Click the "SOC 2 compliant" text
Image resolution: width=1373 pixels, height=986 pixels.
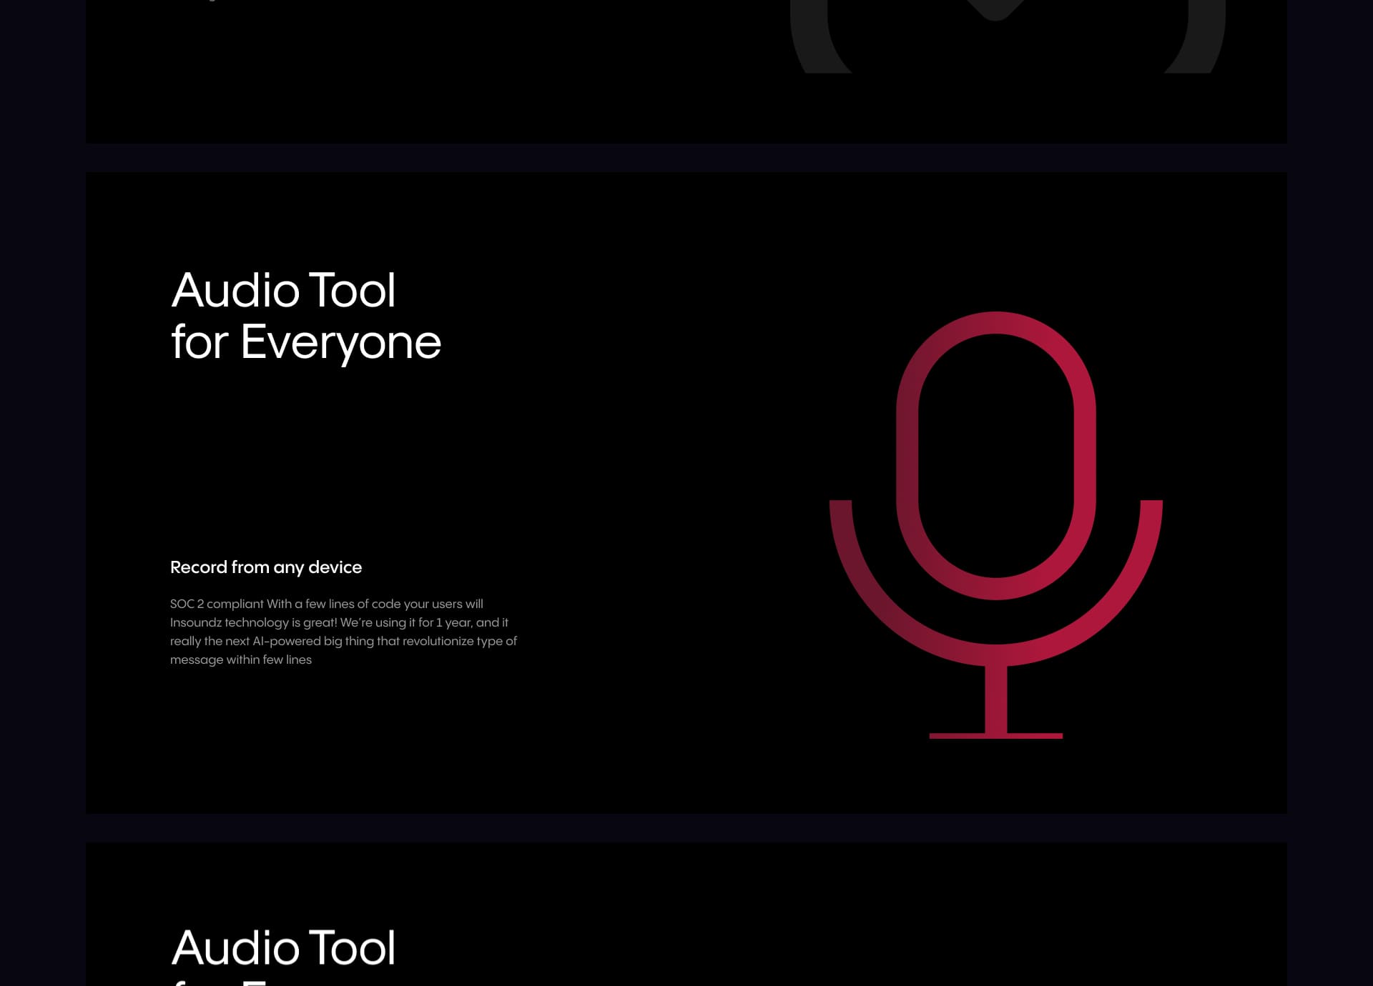(x=217, y=604)
